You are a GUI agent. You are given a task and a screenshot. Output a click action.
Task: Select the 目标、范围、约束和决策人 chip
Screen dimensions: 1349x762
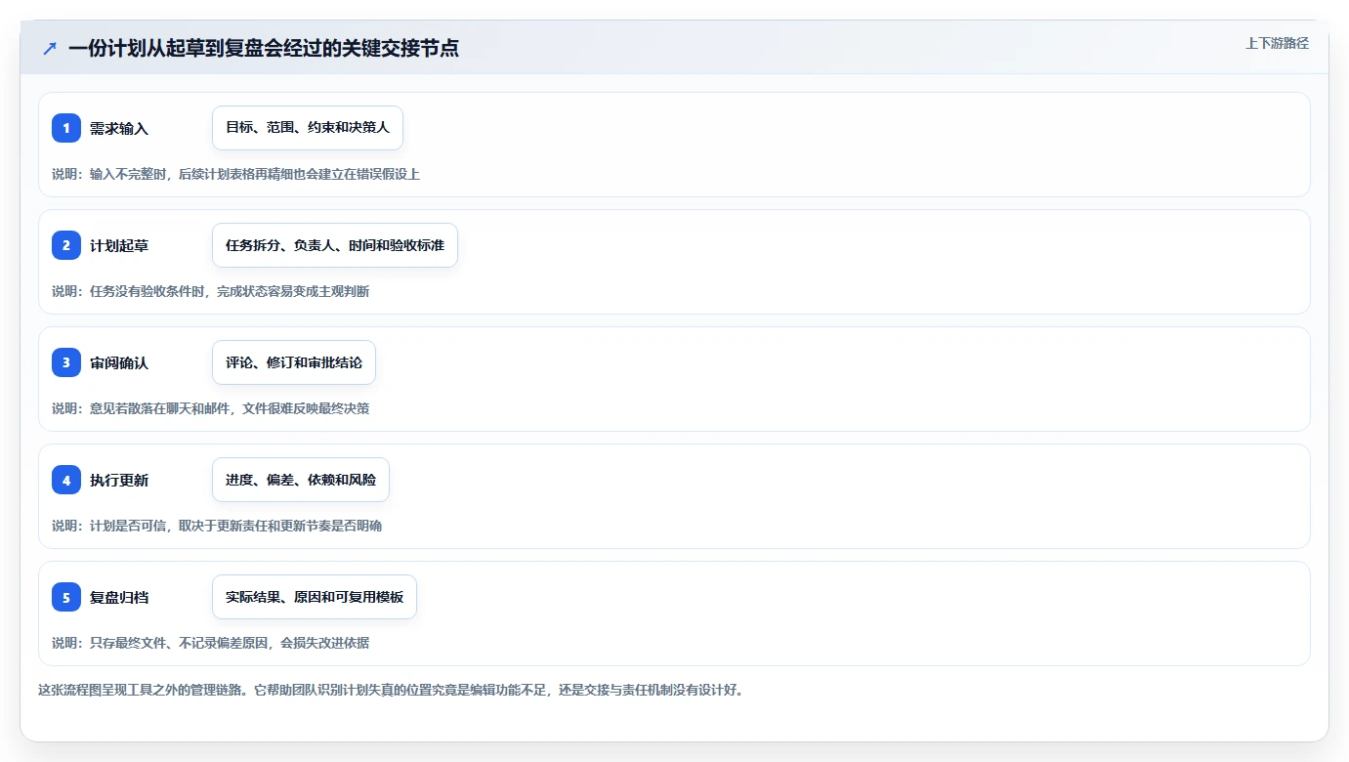308,128
